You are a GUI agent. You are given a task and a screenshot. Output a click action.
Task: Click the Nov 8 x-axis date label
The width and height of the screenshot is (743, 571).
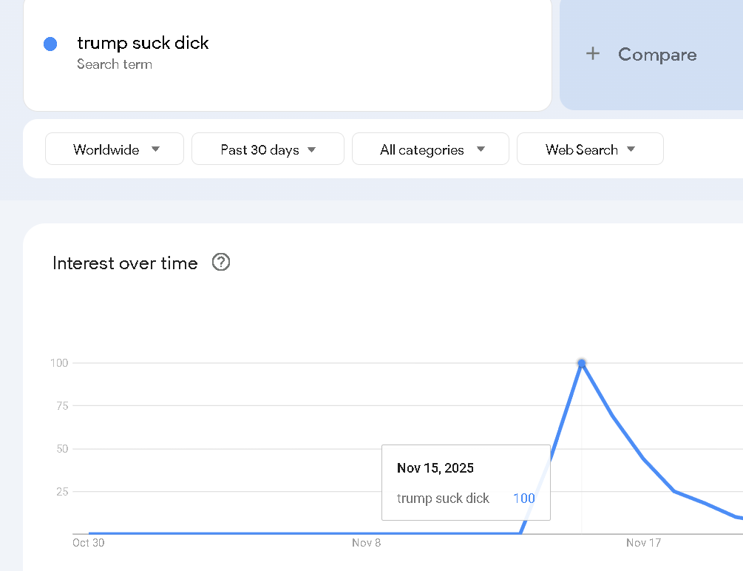click(367, 543)
